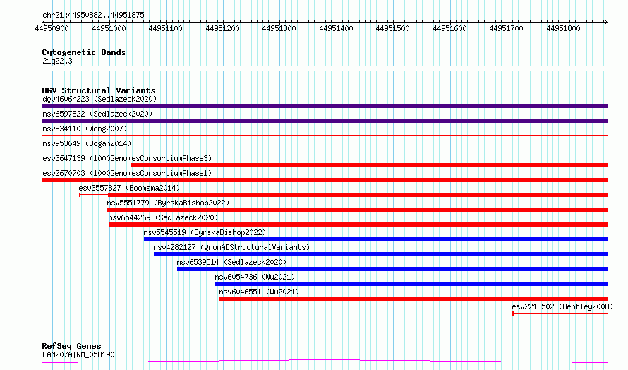628x370 pixels.
Task: Click the 21q22.3 cytogenetic band label
Action: [57, 61]
